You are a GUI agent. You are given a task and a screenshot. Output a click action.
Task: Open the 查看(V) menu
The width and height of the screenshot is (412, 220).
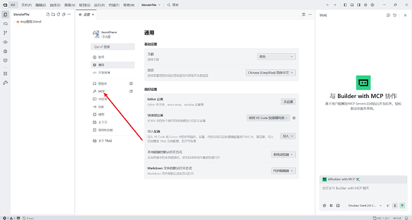(70, 5)
